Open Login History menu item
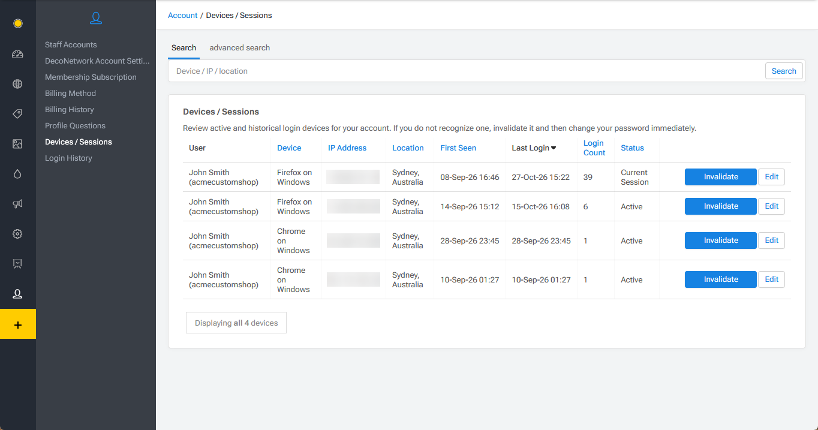This screenshot has width=818, height=430. pyautogui.click(x=68, y=158)
